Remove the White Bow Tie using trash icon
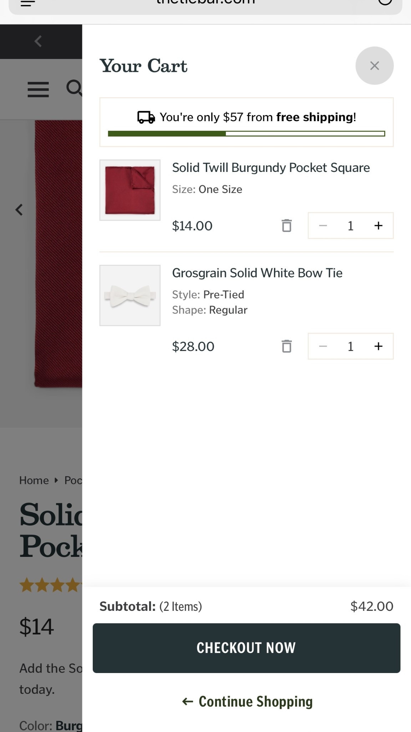Screen dimensions: 411x732 click(x=286, y=346)
